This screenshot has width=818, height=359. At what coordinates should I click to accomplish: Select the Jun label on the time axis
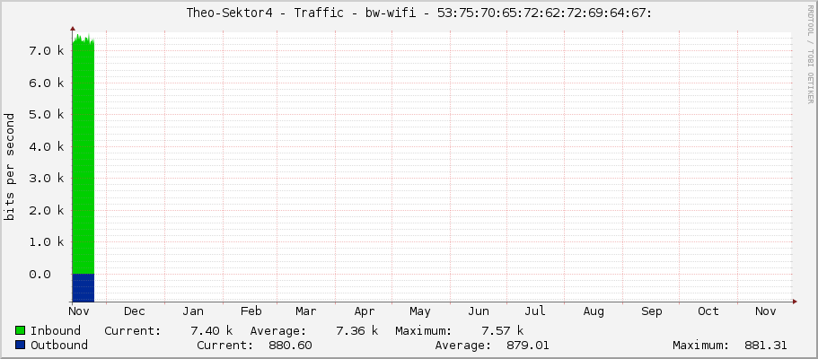pyautogui.click(x=479, y=311)
